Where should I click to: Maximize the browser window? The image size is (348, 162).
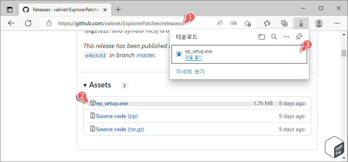(321, 9)
